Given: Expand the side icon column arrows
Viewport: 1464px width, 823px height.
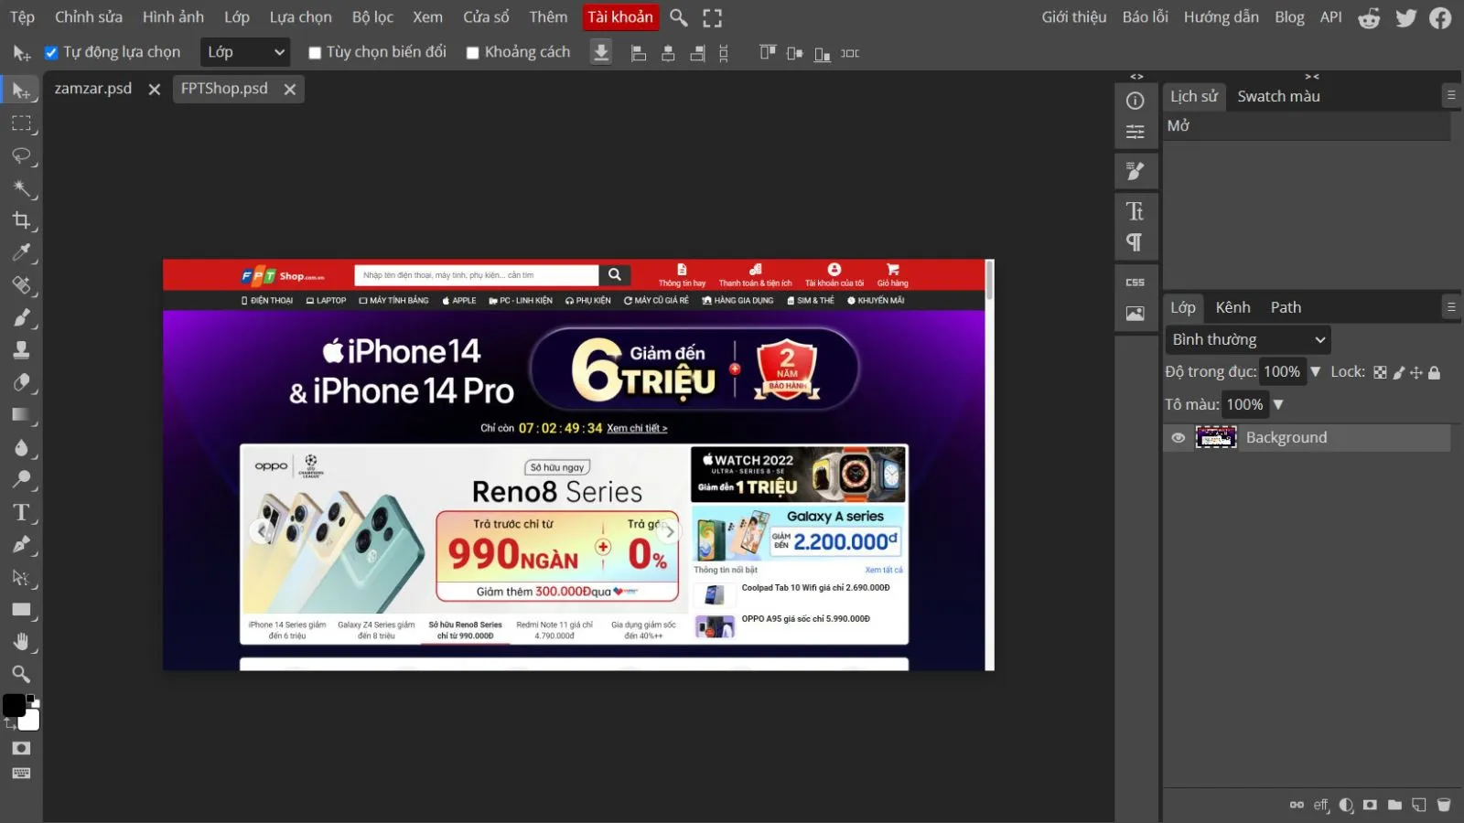Looking at the screenshot, I should [x=1136, y=77].
